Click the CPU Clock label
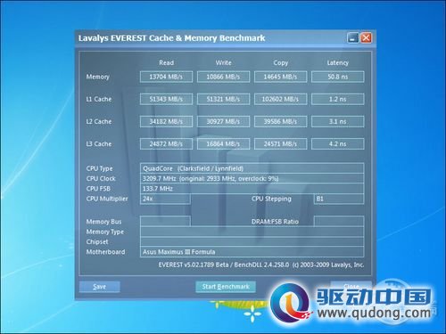This screenshot has height=334, width=446. coord(101,178)
